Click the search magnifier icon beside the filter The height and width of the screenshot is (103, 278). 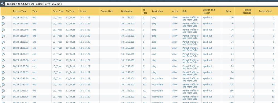click(2, 4)
